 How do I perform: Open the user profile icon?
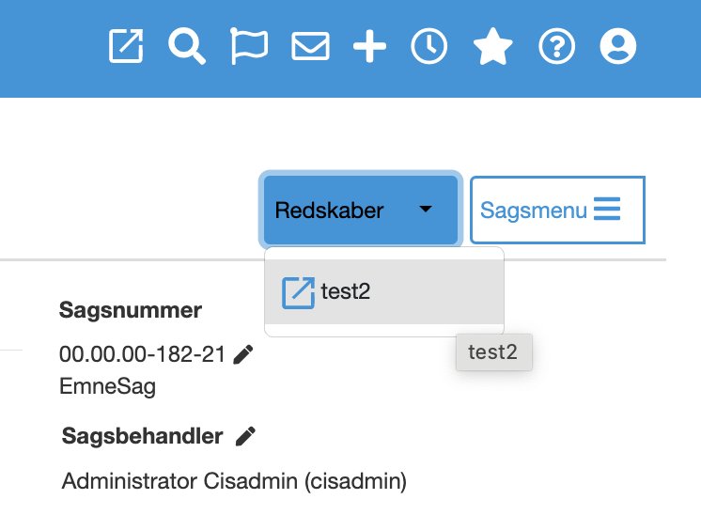[617, 46]
